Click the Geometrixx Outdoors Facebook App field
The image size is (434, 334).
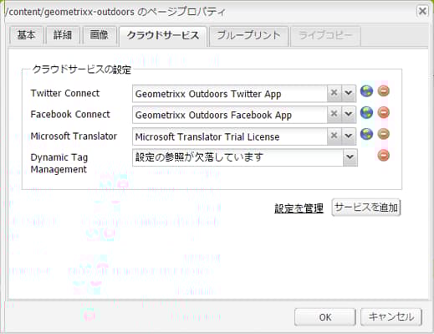[230, 115]
